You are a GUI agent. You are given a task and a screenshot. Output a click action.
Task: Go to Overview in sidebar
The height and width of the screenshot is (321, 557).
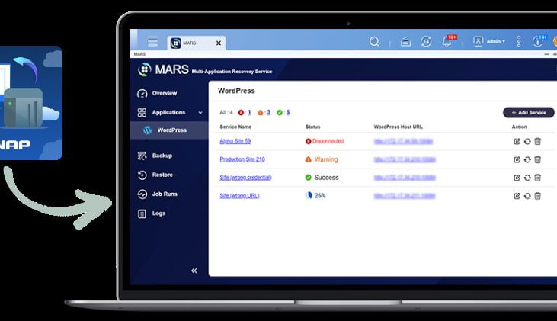pos(165,93)
